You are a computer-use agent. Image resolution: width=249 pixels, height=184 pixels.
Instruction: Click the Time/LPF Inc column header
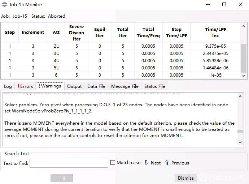coord(215,33)
